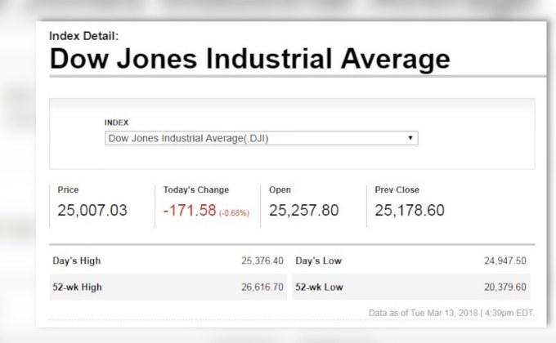Select the Day's High value 25,376.40
Viewport: 556px width, 343px height.
pos(262,261)
